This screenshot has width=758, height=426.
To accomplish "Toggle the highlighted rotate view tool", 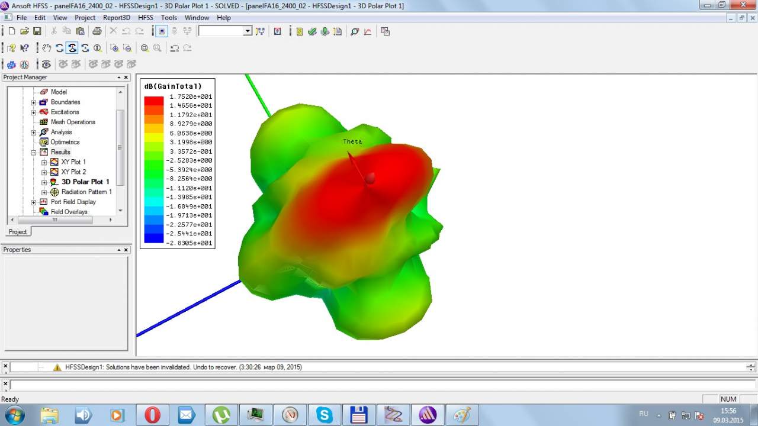I will click(x=72, y=48).
